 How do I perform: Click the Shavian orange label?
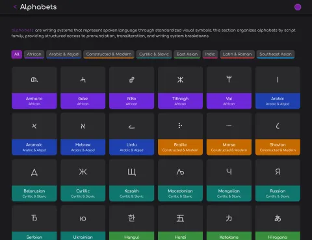pyautogui.click(x=278, y=147)
